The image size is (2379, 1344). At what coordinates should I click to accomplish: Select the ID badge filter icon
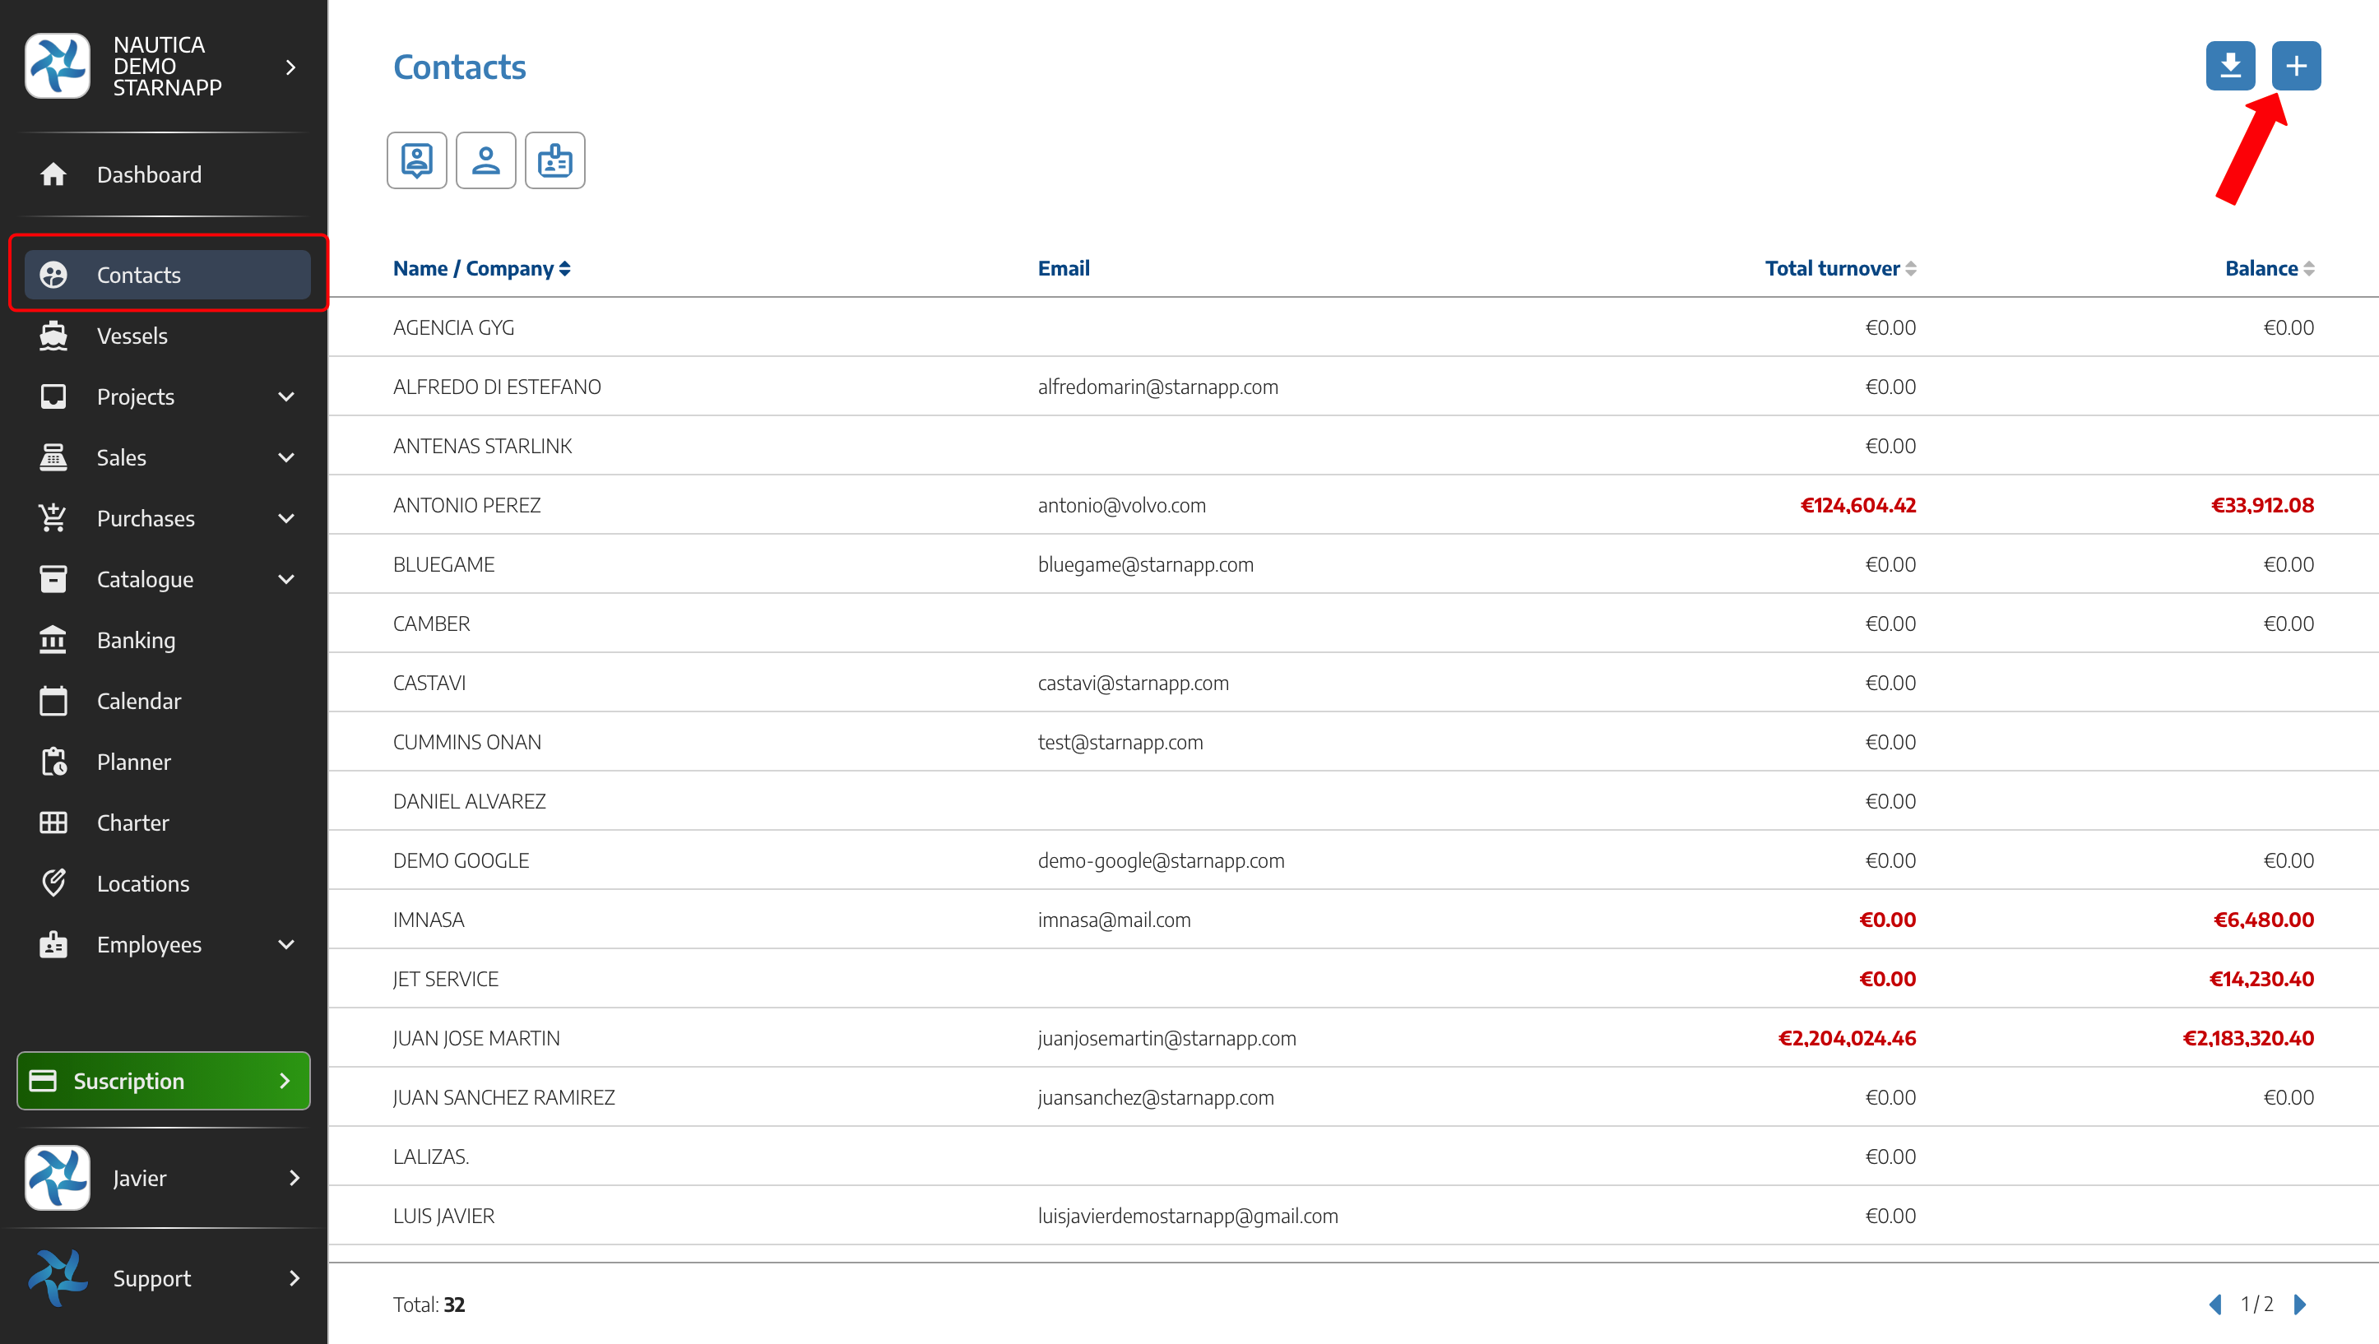pos(555,160)
